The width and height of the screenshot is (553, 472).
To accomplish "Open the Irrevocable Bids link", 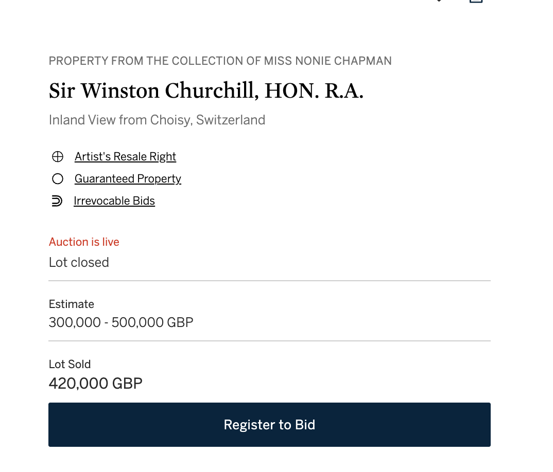I will 114,201.
